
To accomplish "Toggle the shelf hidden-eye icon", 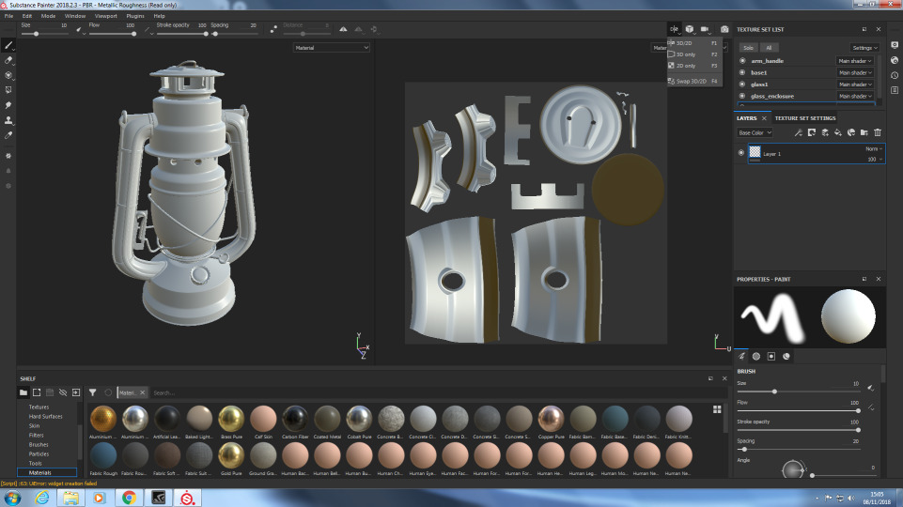I will coord(63,392).
